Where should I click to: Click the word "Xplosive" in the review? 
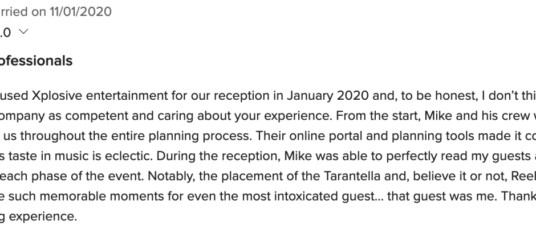(57, 96)
